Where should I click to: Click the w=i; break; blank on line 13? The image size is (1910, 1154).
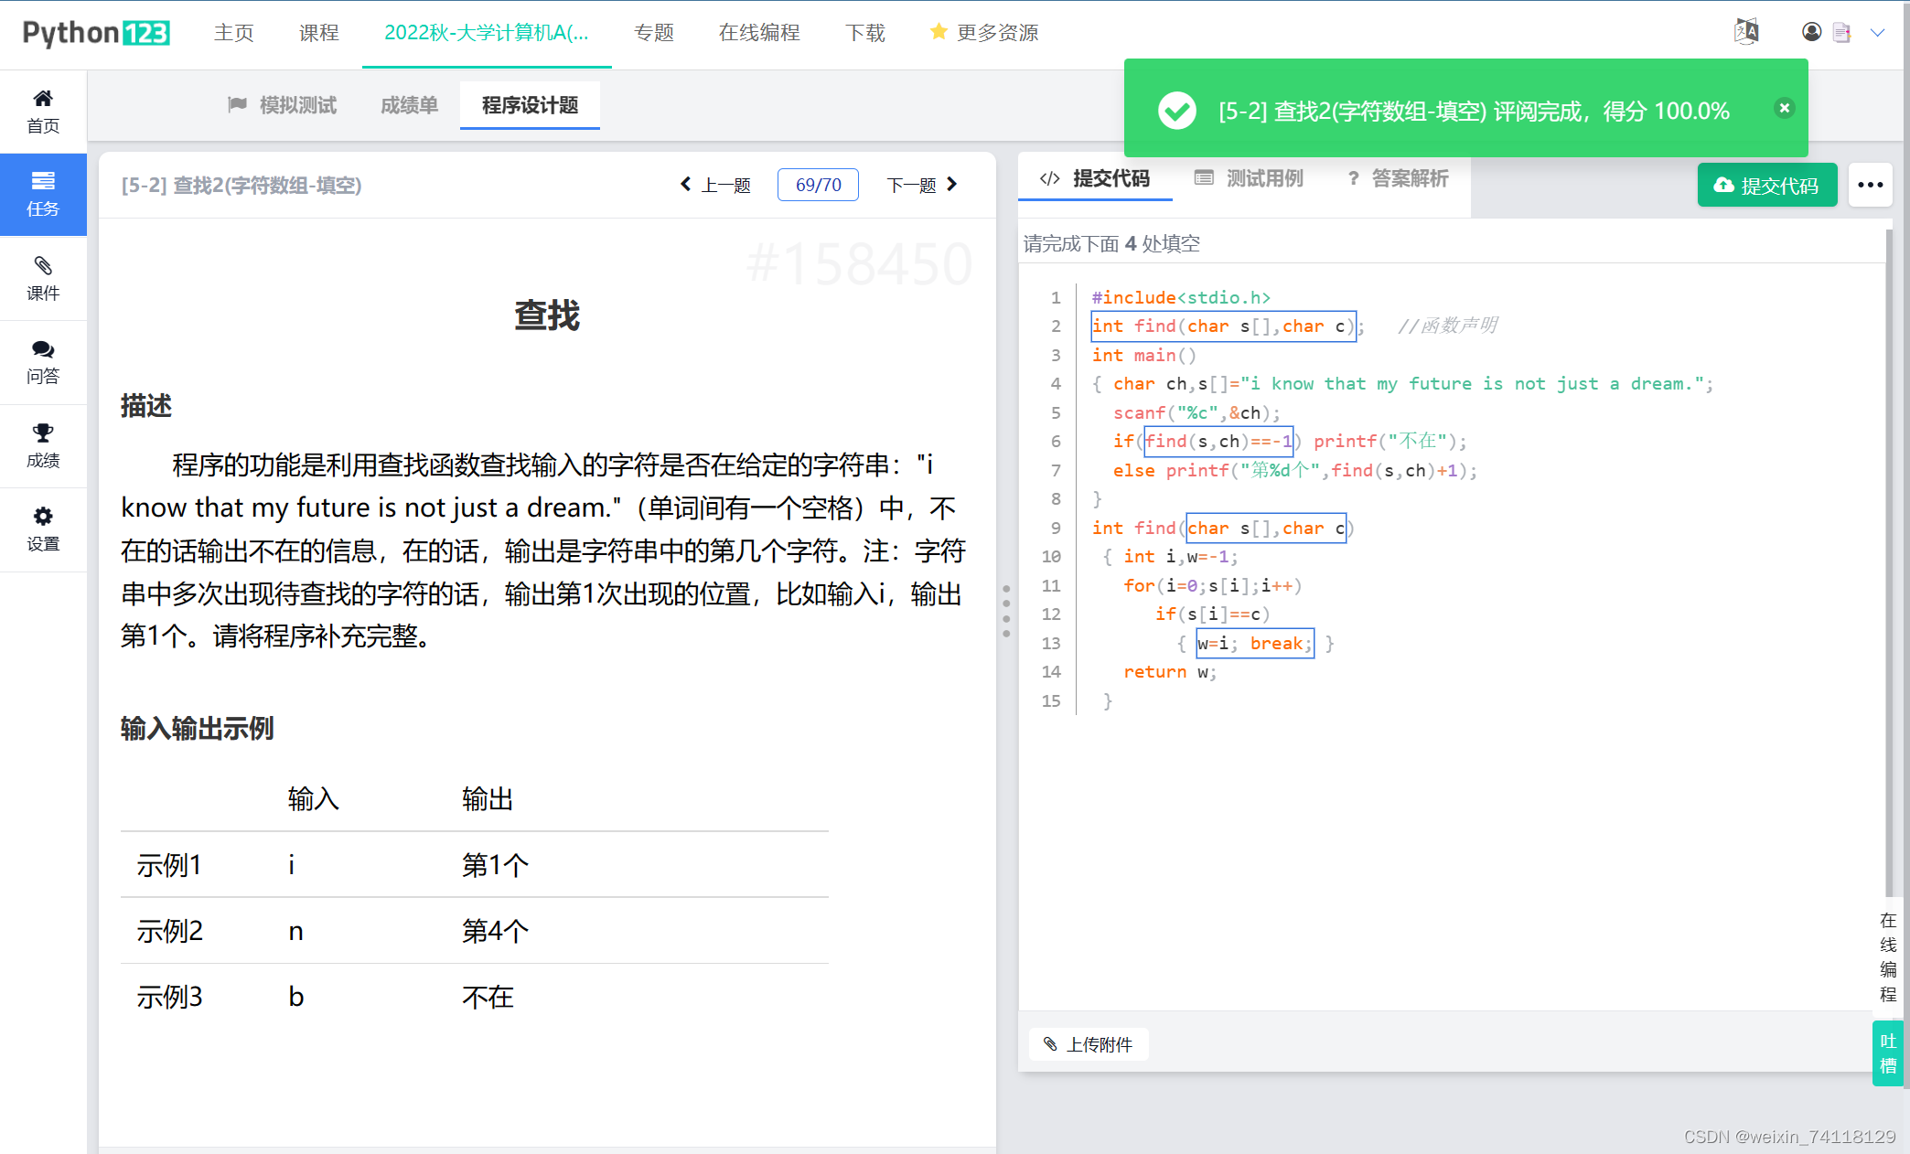click(1255, 644)
